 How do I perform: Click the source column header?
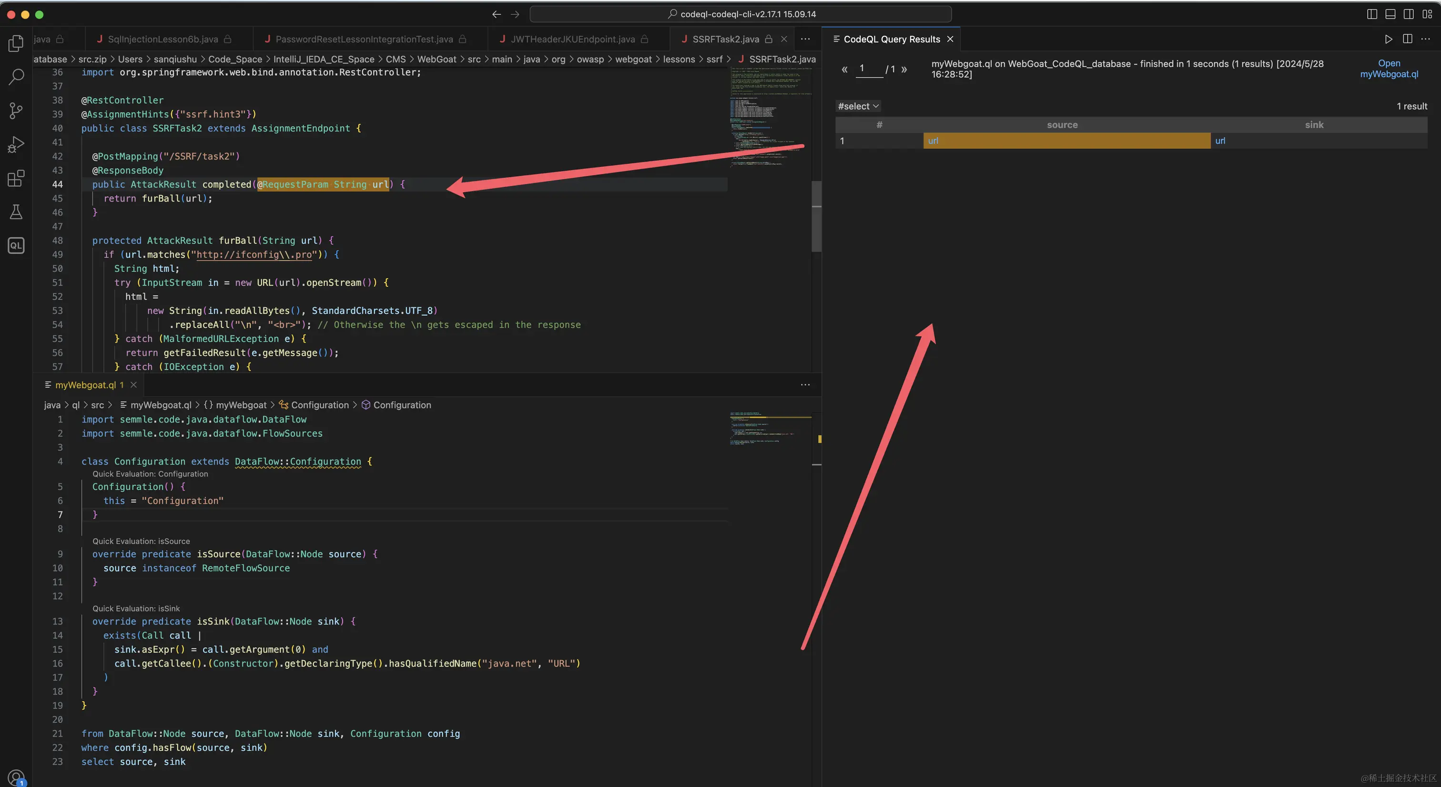(x=1062, y=125)
